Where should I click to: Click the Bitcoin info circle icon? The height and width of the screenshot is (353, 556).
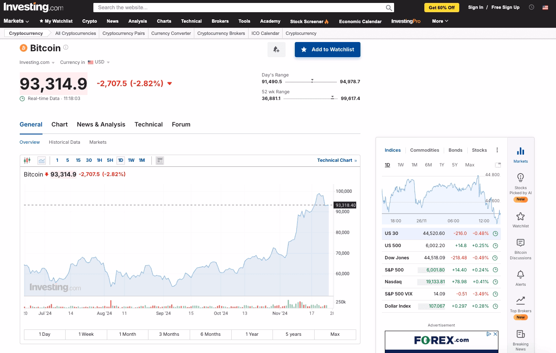[x=66, y=48]
